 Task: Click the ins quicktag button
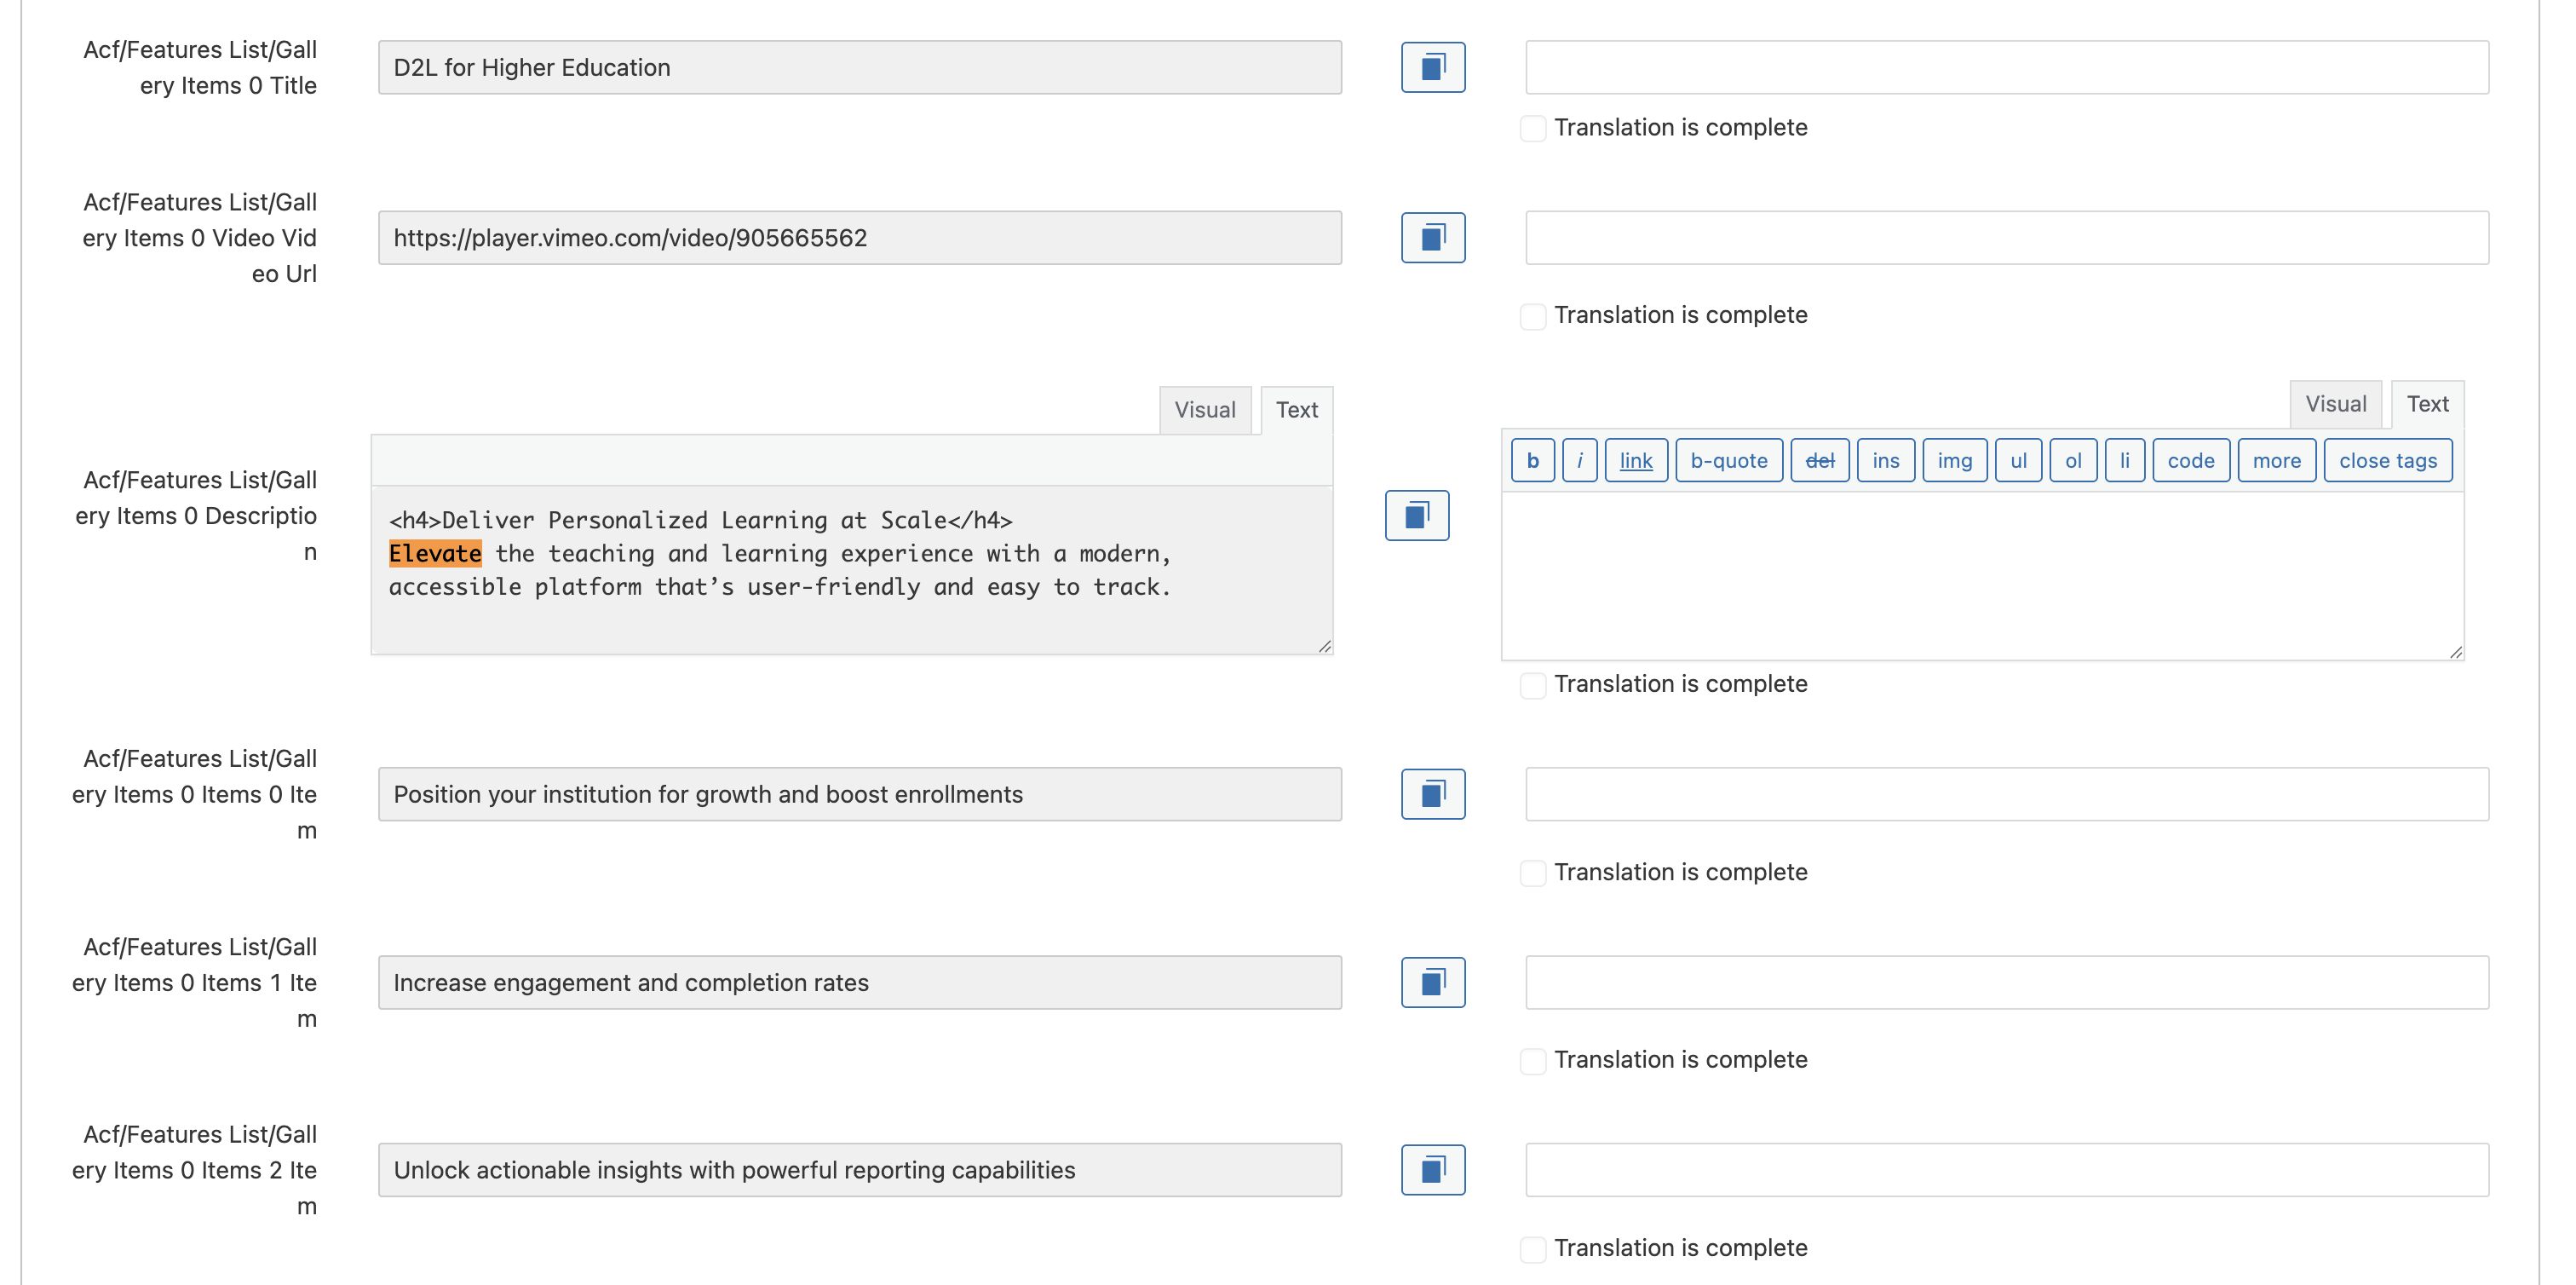(1885, 461)
